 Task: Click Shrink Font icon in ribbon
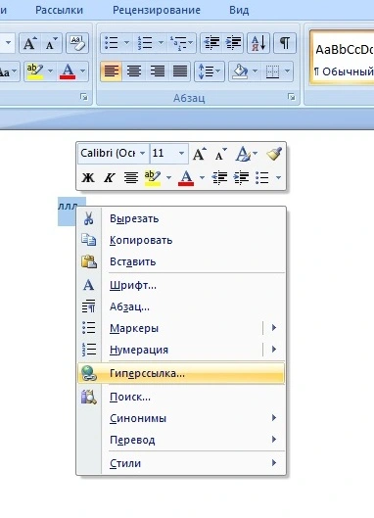point(51,43)
